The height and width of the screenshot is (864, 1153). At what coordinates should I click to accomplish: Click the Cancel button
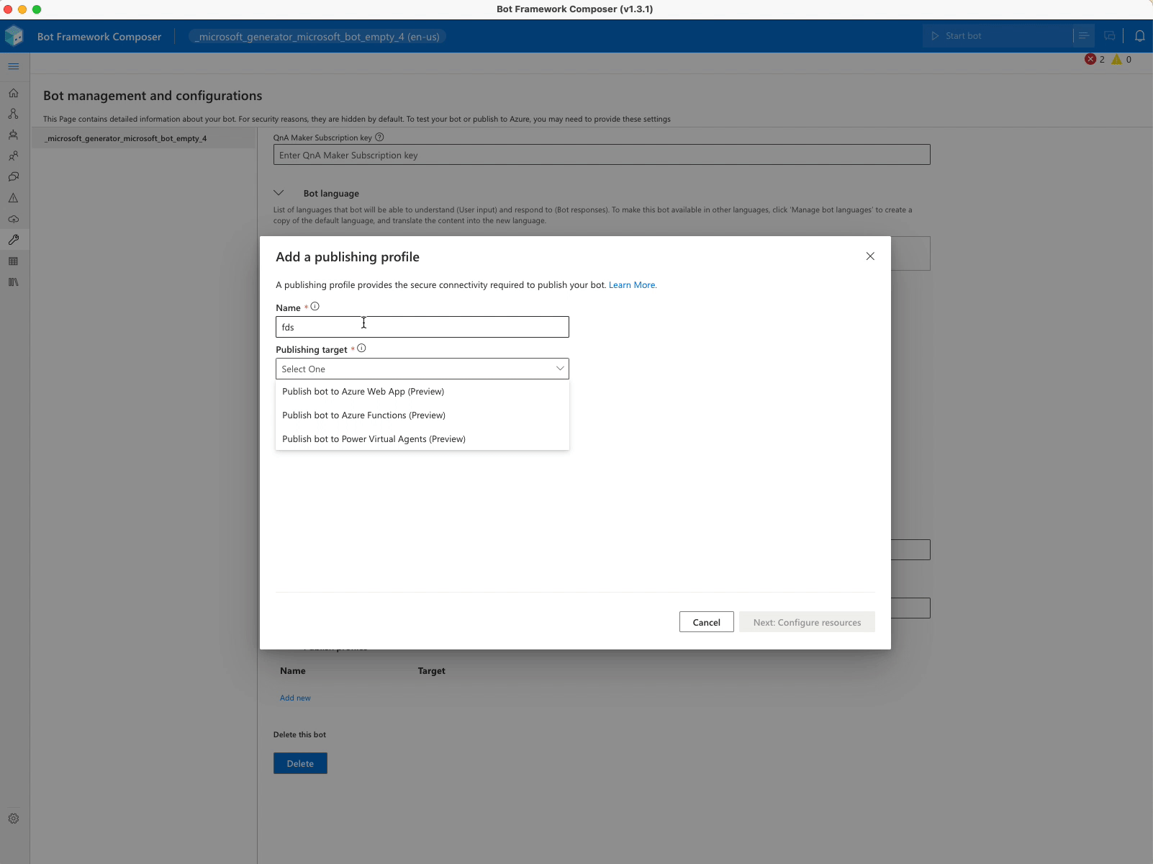(x=706, y=622)
